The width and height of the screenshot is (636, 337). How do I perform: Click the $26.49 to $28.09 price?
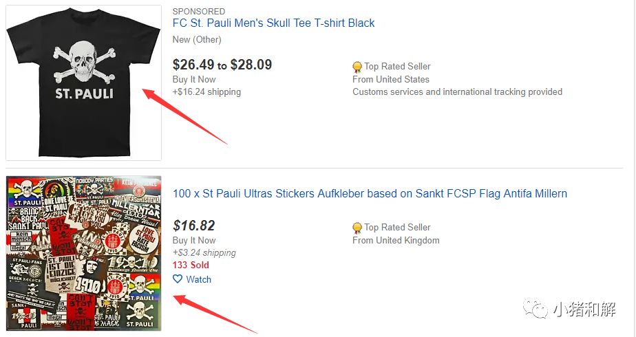pyautogui.click(x=222, y=65)
